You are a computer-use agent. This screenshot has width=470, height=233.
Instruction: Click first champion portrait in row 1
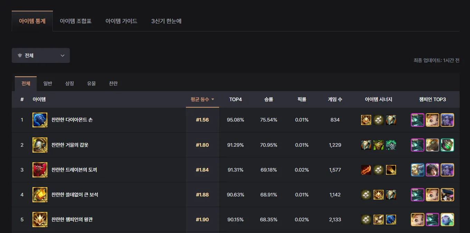coord(417,120)
